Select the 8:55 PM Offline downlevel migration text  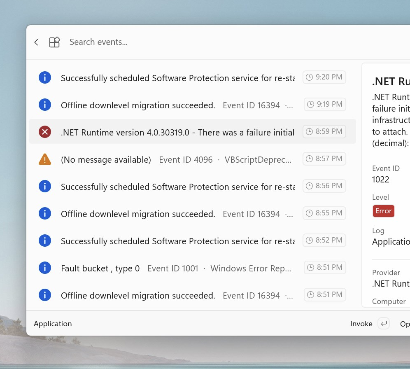pyautogui.click(x=138, y=214)
